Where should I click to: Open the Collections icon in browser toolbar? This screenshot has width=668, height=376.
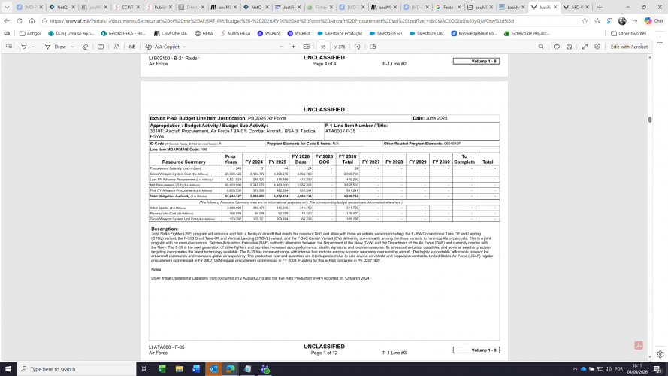click(609, 21)
